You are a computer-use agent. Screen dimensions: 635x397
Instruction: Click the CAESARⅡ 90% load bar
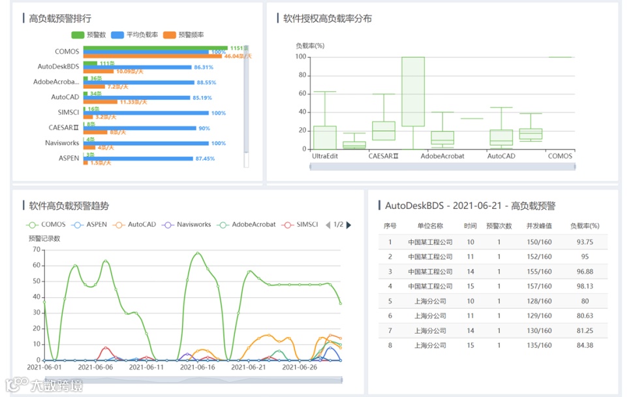pyautogui.click(x=140, y=129)
